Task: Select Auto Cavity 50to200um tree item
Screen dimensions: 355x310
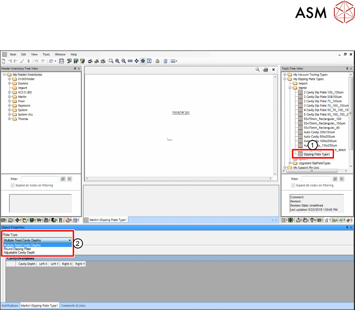Action: (319, 137)
